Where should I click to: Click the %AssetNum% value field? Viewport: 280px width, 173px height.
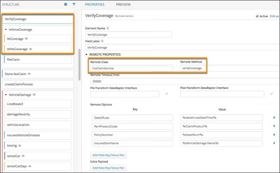222,135
